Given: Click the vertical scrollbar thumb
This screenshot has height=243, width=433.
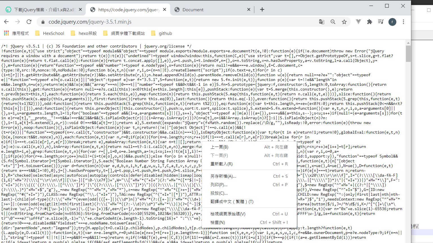Looking at the screenshot, I should [x=408, y=53].
